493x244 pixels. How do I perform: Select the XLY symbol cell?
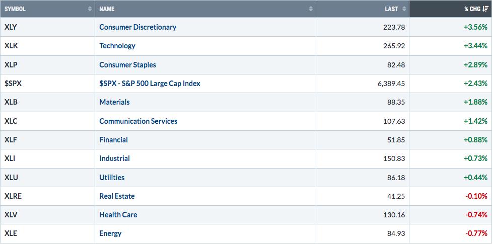tap(47, 27)
